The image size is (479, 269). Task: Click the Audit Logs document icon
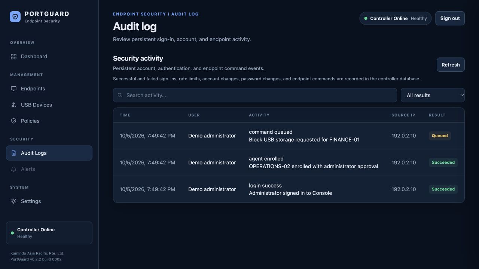[13, 153]
